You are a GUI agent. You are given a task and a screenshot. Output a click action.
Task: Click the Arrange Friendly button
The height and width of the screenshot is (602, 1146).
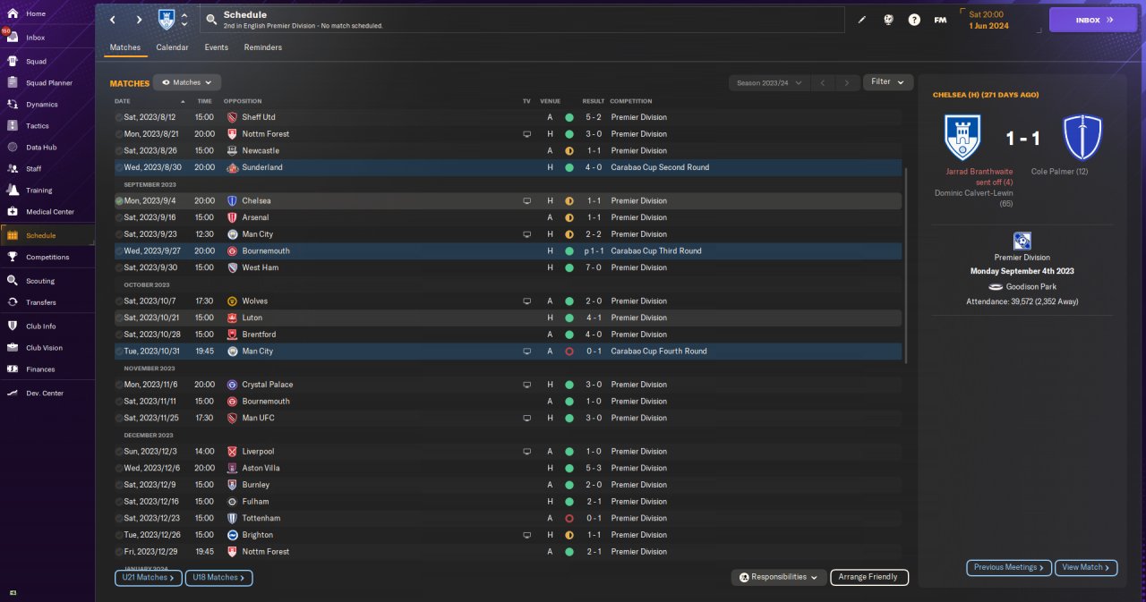(869, 578)
